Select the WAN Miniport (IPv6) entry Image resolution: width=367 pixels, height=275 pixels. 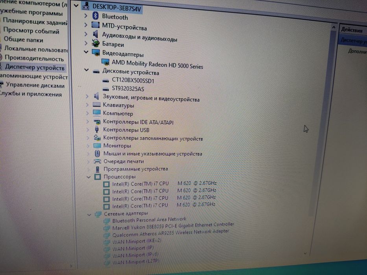135,255
